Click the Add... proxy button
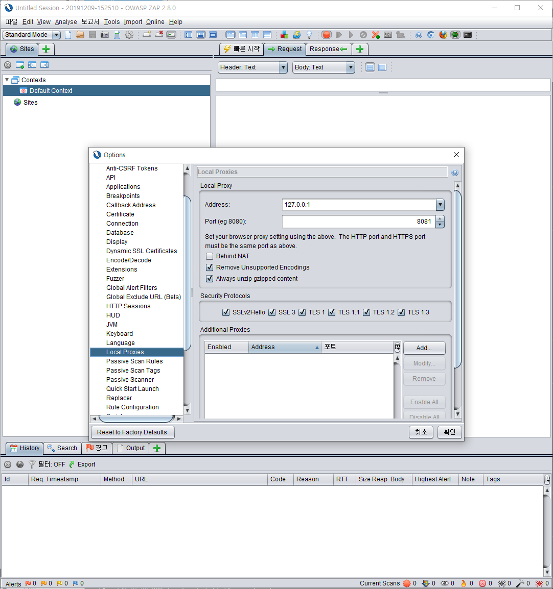Screen dimensions: 553x589 click(424, 348)
